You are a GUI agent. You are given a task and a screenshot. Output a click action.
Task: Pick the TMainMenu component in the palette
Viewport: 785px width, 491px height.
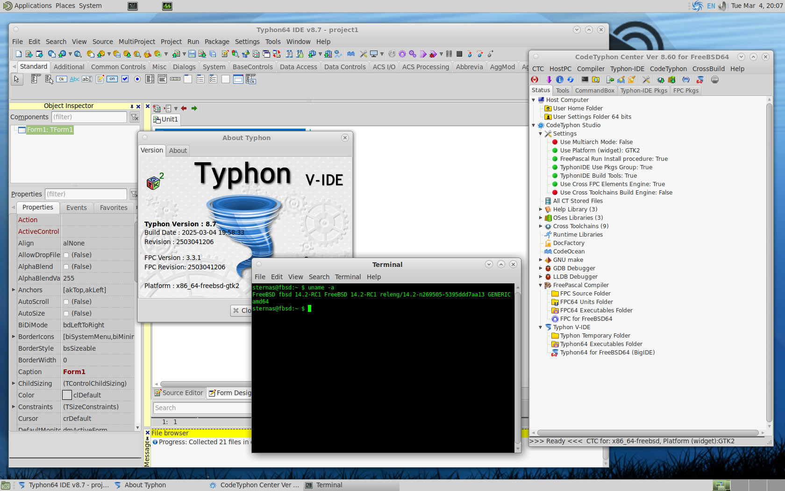tap(35, 79)
